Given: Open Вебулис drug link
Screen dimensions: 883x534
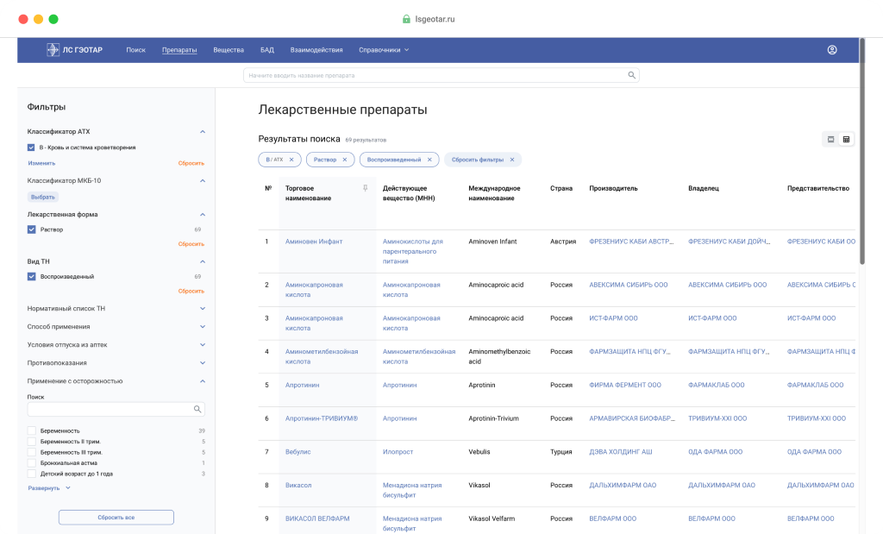Looking at the screenshot, I should click(297, 452).
